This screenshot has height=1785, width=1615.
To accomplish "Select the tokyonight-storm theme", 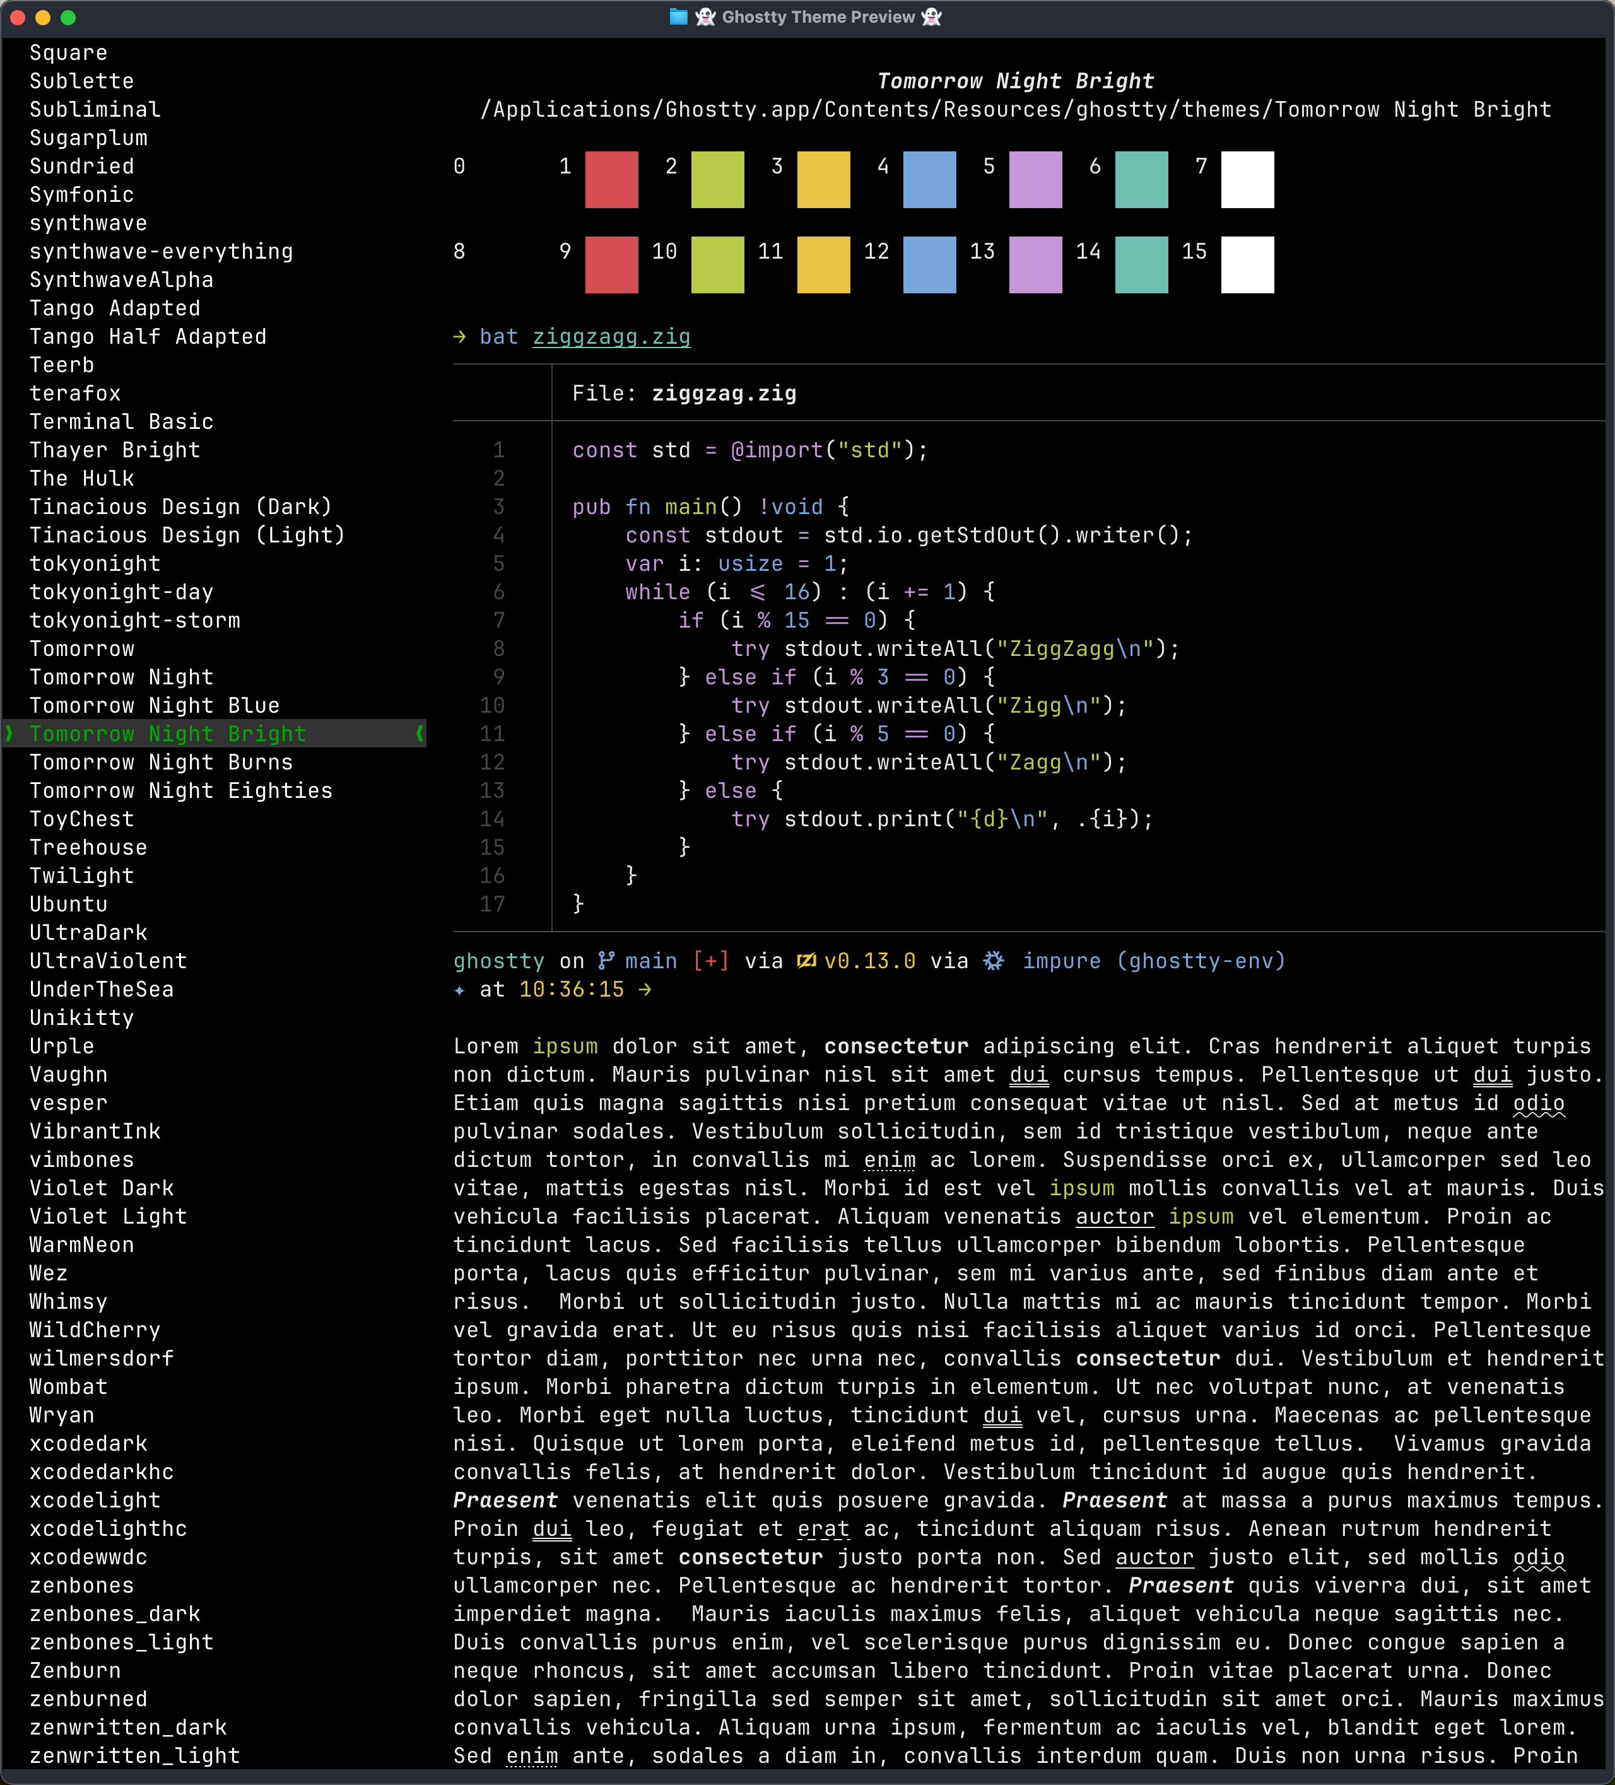I will point(134,621).
